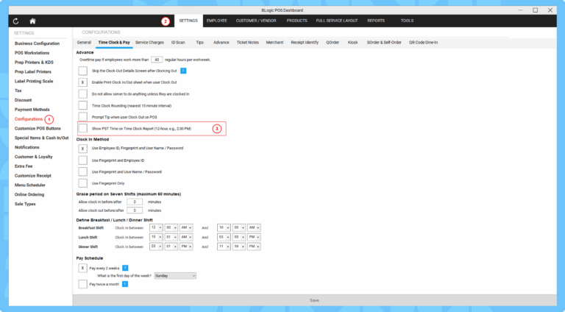Switch to ID Scan tab

click(x=178, y=43)
